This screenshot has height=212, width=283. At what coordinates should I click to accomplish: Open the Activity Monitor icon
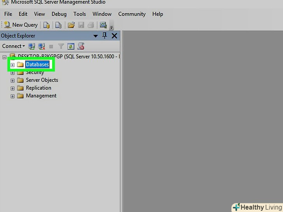click(x=103, y=25)
